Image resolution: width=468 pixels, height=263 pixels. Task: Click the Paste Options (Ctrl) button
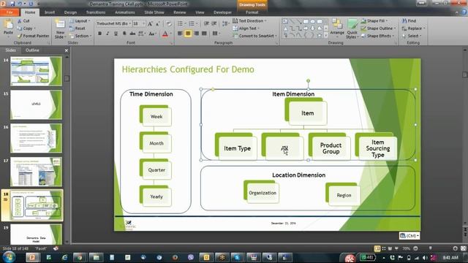(x=409, y=235)
